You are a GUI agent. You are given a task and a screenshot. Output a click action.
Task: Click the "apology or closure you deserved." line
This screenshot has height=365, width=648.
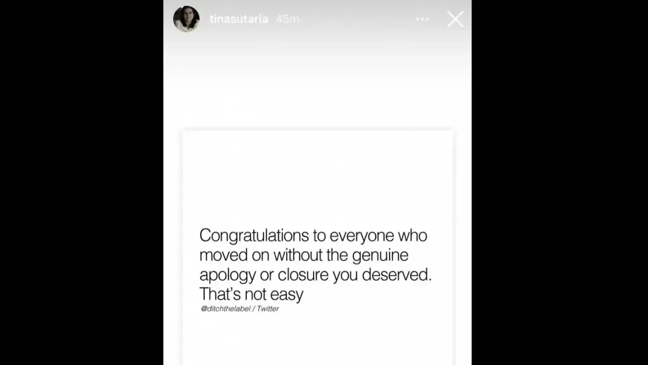[x=316, y=275]
